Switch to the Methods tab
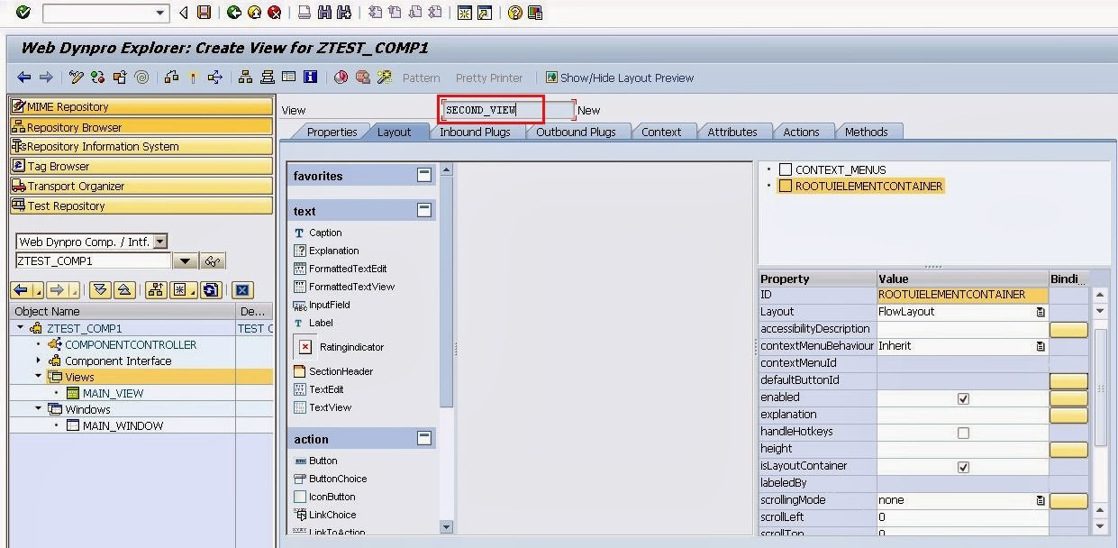Viewport: 1118px width, 548px height. [x=866, y=132]
